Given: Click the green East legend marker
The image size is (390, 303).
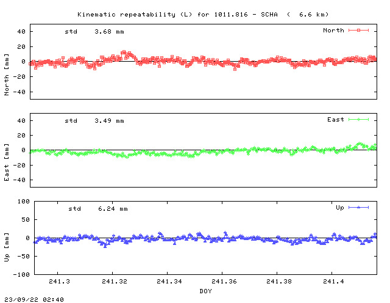Looking at the screenshot, I should click(358, 120).
